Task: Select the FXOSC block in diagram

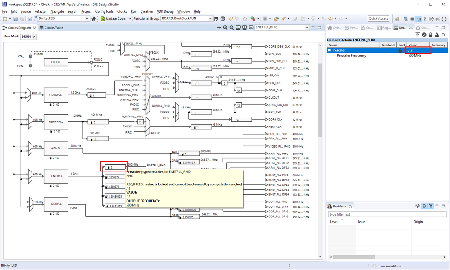Action: coord(56,62)
